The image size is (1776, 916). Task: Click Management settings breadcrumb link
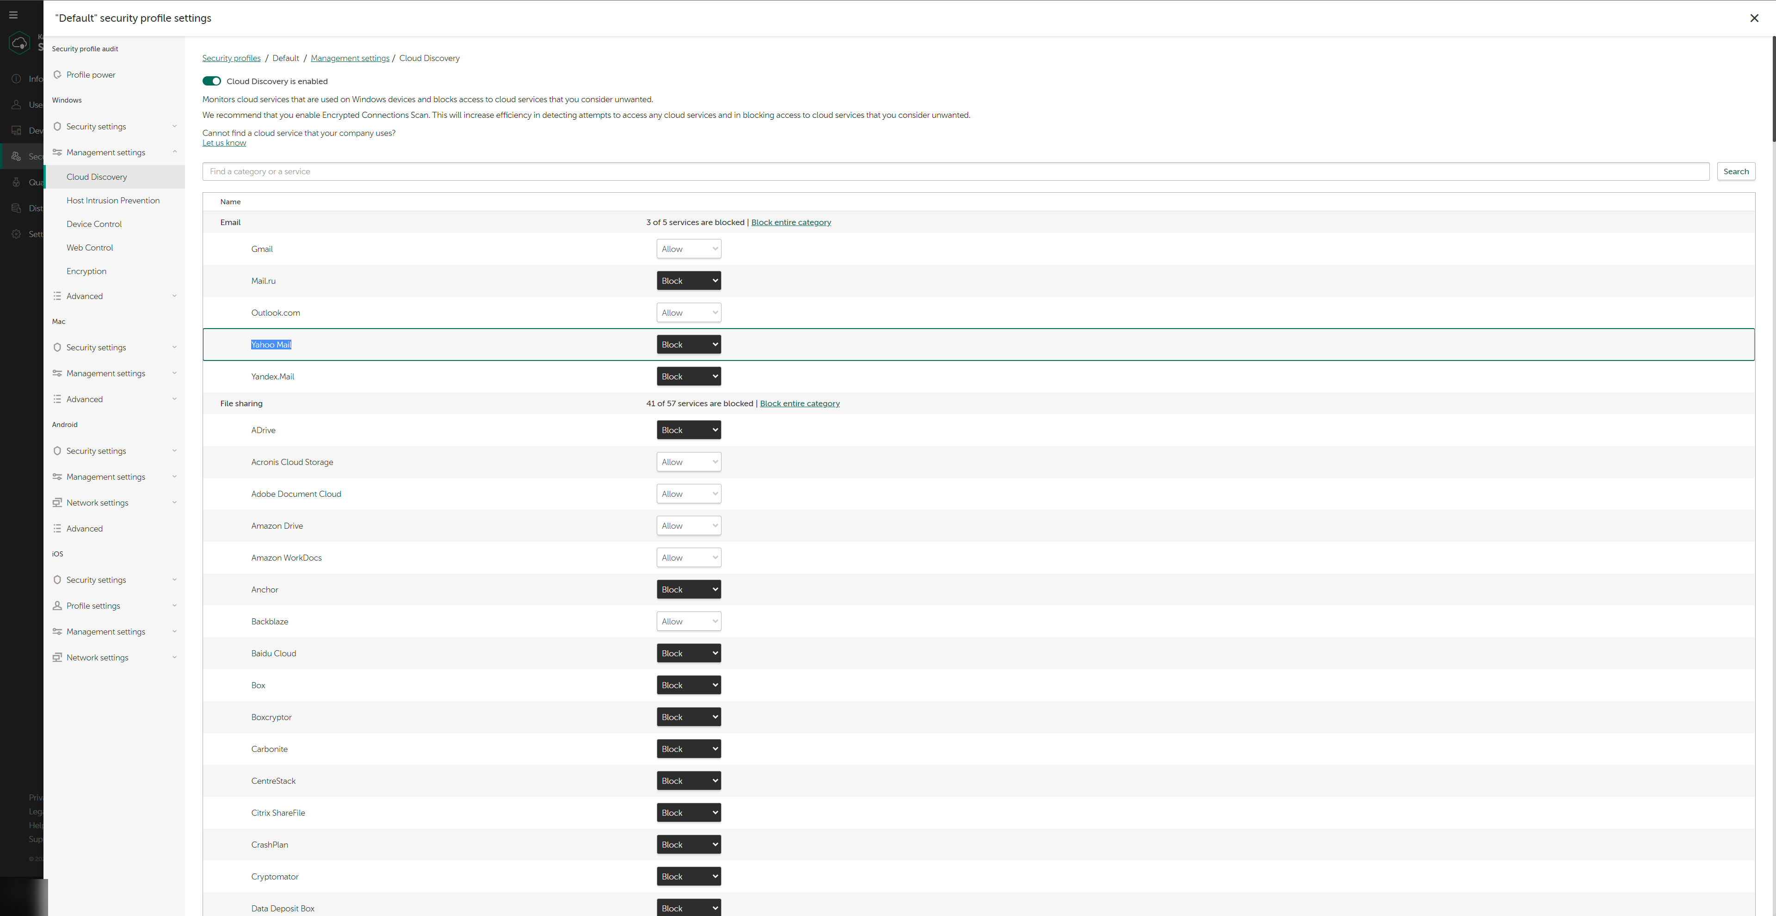[x=350, y=58]
